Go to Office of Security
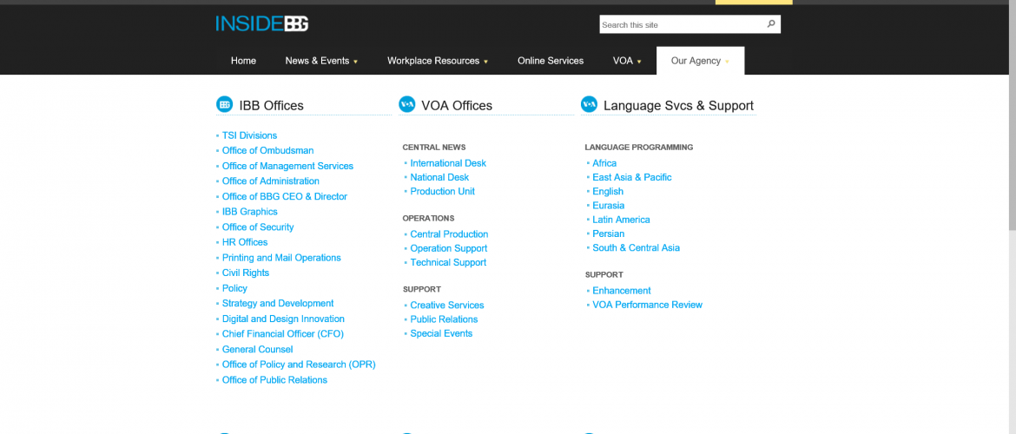Screen dimensions: 1016x434 pos(258,227)
